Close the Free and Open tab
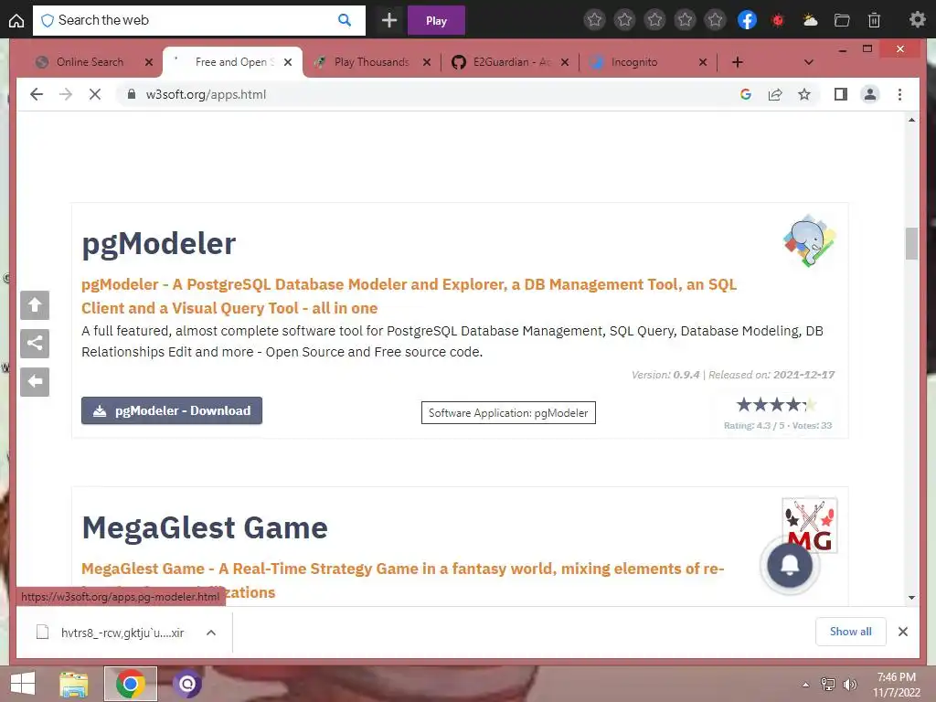936x702 pixels. point(288,62)
